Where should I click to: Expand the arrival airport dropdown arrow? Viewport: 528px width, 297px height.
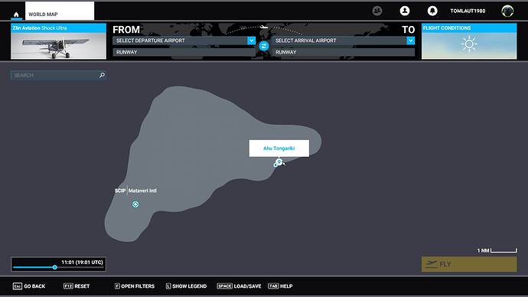(410, 41)
